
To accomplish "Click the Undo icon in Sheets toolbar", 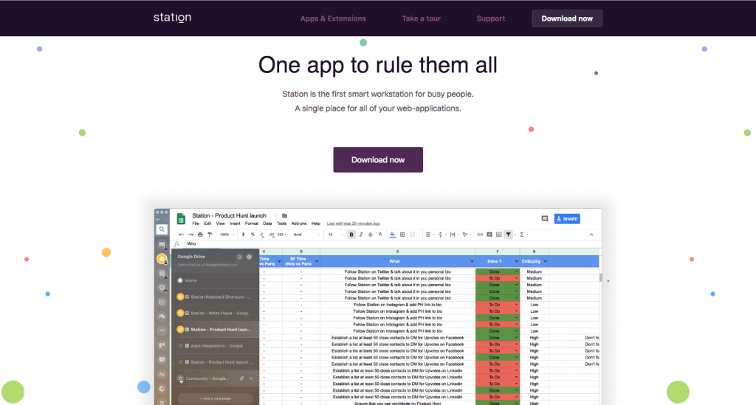I will (x=182, y=235).
